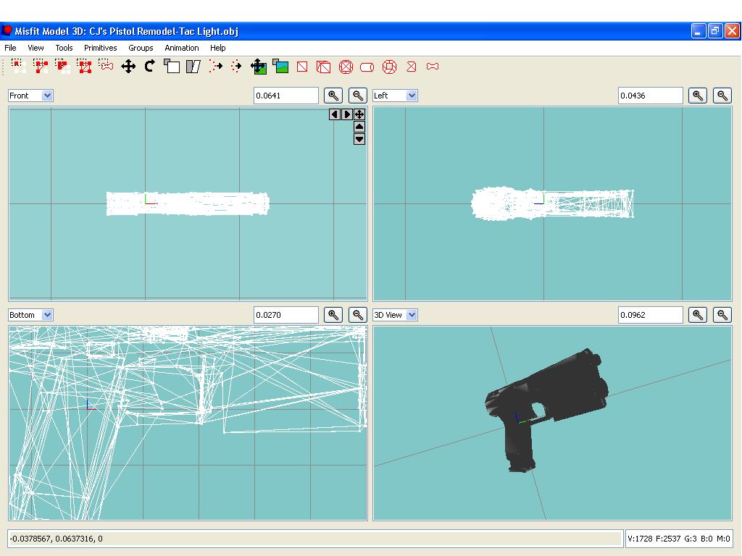
Task: Open the Tools menu
Action: point(64,48)
